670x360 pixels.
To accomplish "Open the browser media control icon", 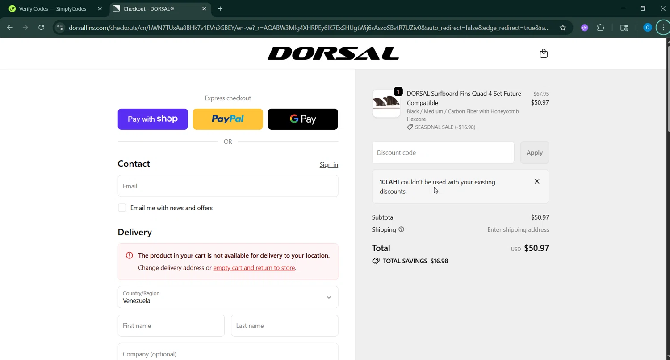I will (624, 28).
